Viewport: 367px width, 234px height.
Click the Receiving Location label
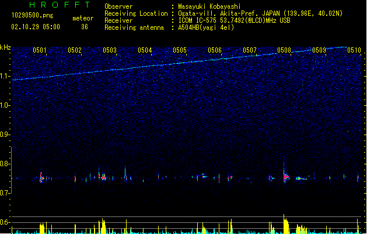click(136, 13)
